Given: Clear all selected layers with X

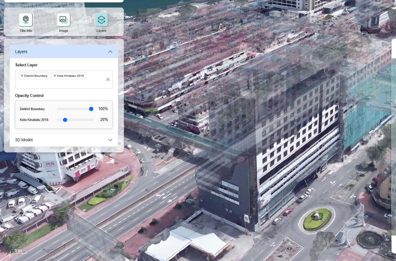Looking at the screenshot, I should click(108, 79).
